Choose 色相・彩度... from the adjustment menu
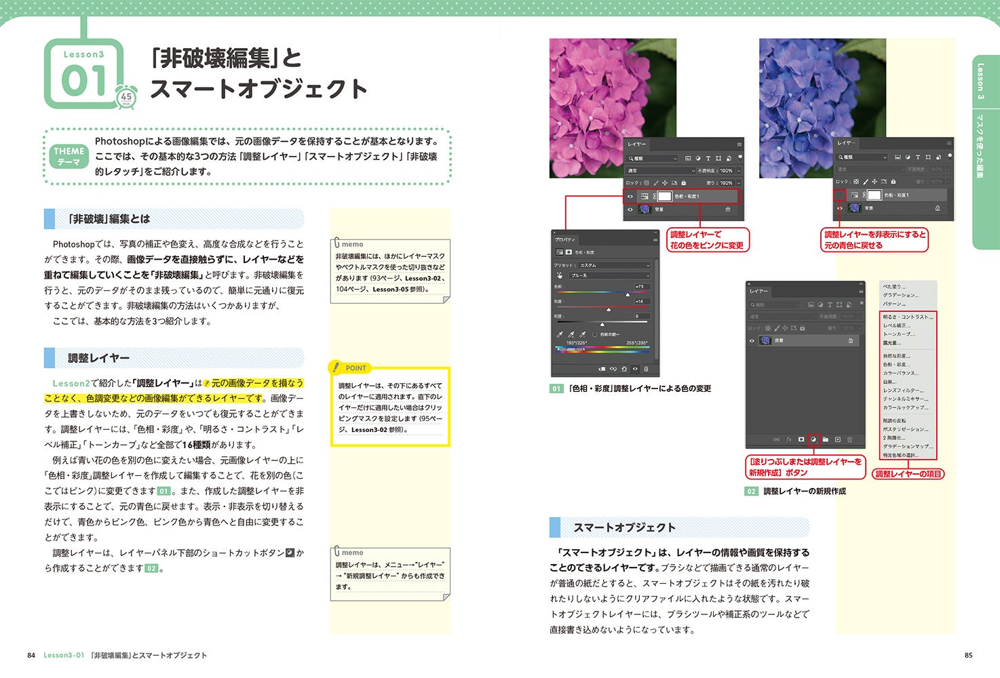1000x678 pixels. click(896, 365)
